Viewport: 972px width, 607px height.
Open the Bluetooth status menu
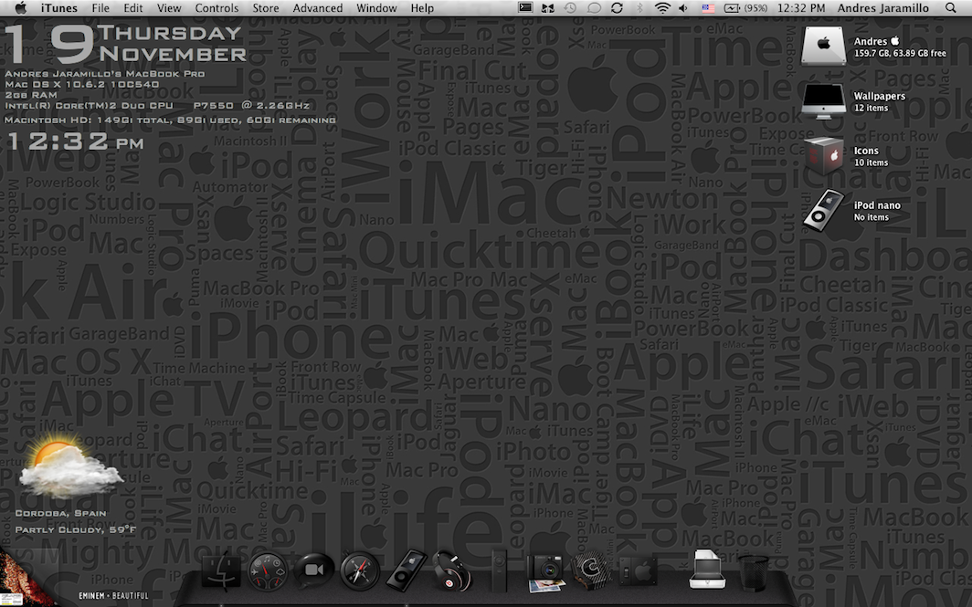pyautogui.click(x=639, y=8)
